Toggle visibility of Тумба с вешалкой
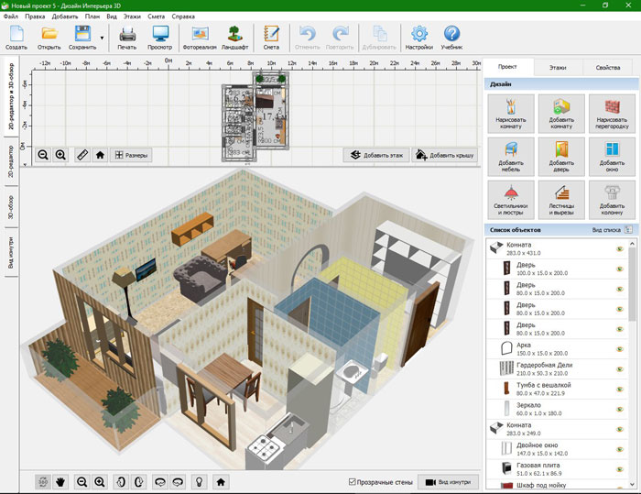641x494 pixels. (620, 390)
